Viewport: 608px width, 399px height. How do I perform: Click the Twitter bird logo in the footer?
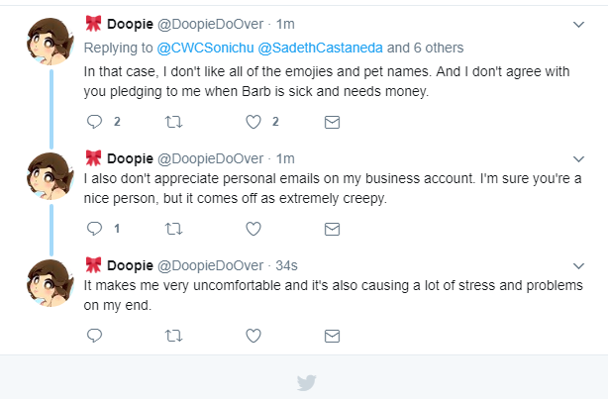[306, 383]
